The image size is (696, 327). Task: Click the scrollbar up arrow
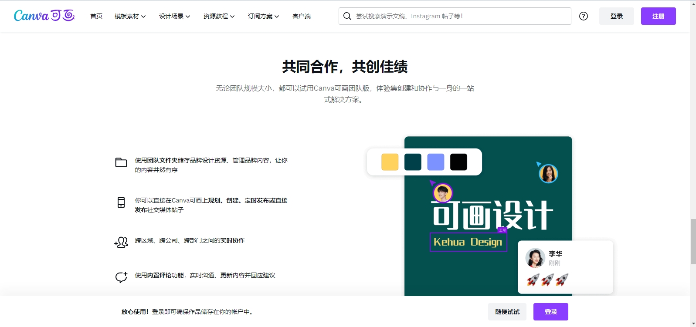tap(693, 3)
